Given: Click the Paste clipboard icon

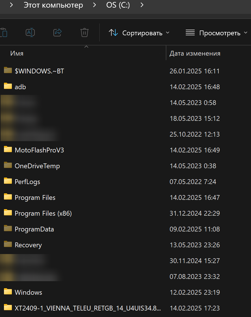Looking at the screenshot, I should [x=4, y=32].
